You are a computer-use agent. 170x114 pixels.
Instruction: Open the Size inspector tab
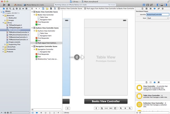pyautogui.click(x=159, y=9)
